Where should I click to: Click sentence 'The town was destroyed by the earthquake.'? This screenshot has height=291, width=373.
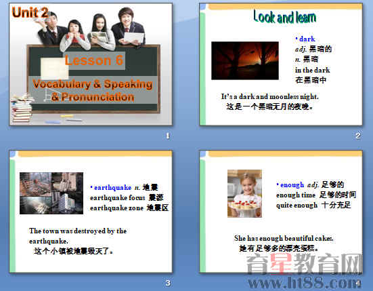click(x=78, y=235)
